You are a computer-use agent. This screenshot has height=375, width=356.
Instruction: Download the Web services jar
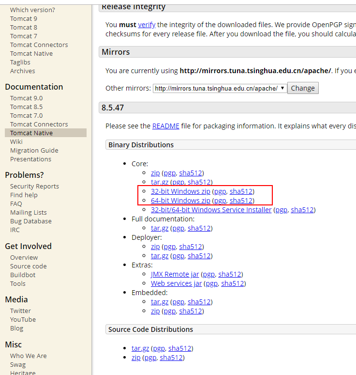(176, 283)
